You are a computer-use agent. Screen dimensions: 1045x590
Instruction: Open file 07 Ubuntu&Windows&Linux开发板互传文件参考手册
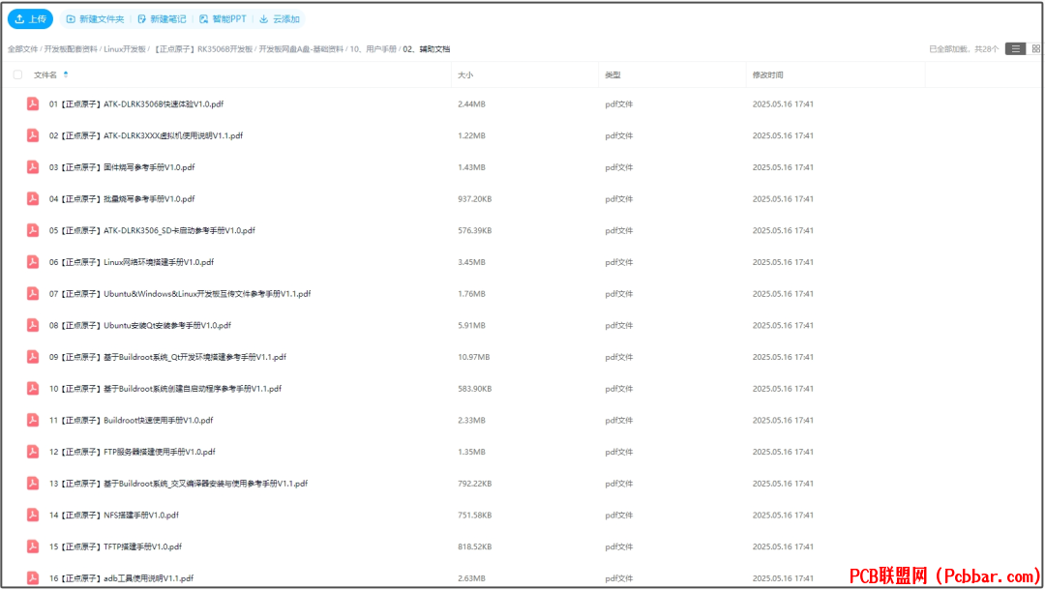pos(180,294)
